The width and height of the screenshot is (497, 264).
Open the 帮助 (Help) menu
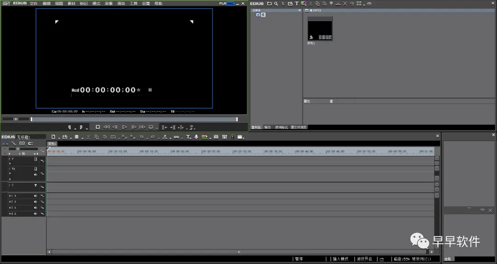[x=158, y=4]
